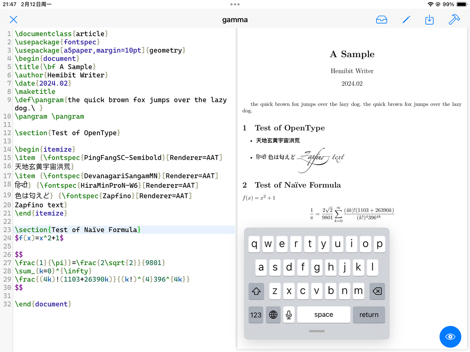Tap the n key

tap(344, 291)
